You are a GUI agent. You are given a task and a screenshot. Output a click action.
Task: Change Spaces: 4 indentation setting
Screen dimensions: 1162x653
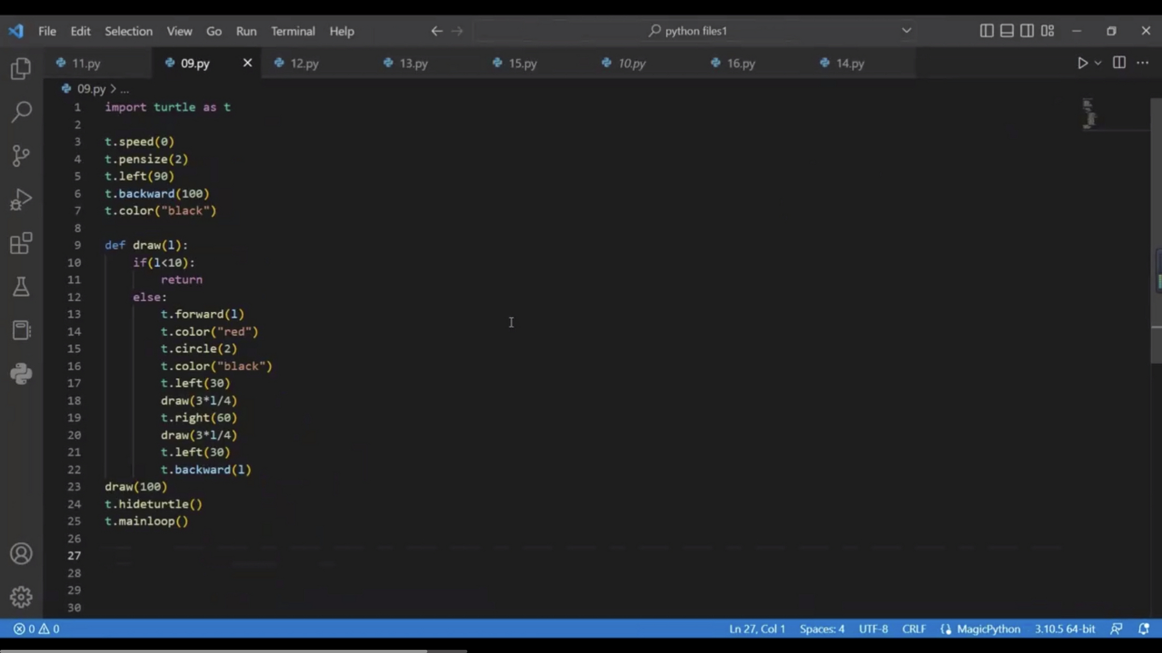[822, 629]
